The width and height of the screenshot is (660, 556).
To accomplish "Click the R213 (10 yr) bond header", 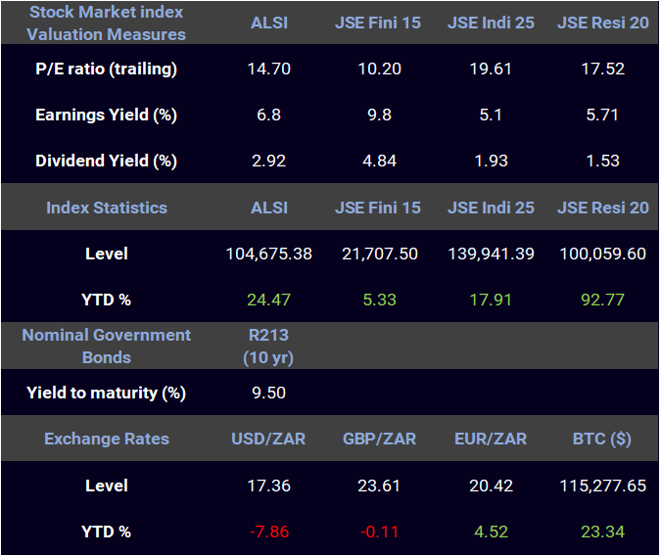I will (x=268, y=346).
